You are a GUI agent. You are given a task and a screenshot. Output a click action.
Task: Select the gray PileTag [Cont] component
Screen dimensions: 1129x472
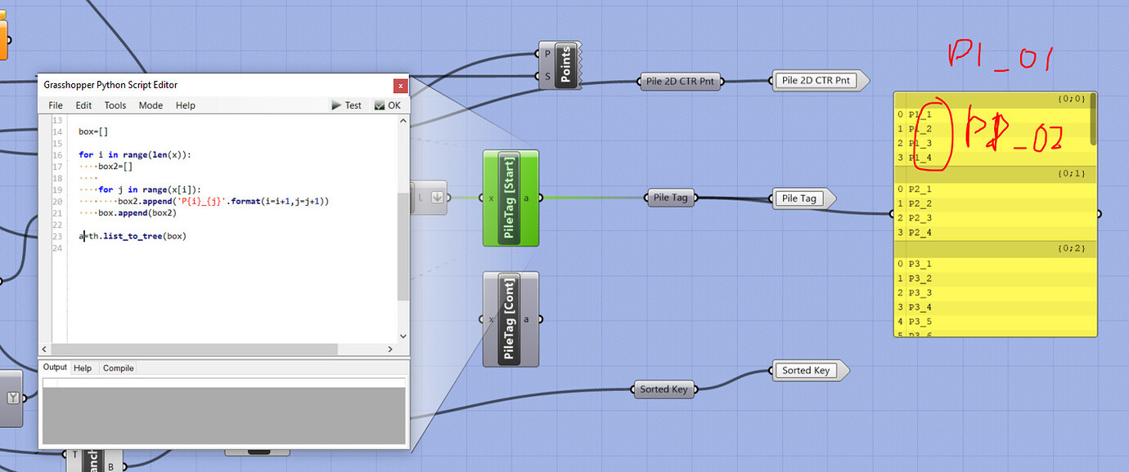click(x=511, y=318)
